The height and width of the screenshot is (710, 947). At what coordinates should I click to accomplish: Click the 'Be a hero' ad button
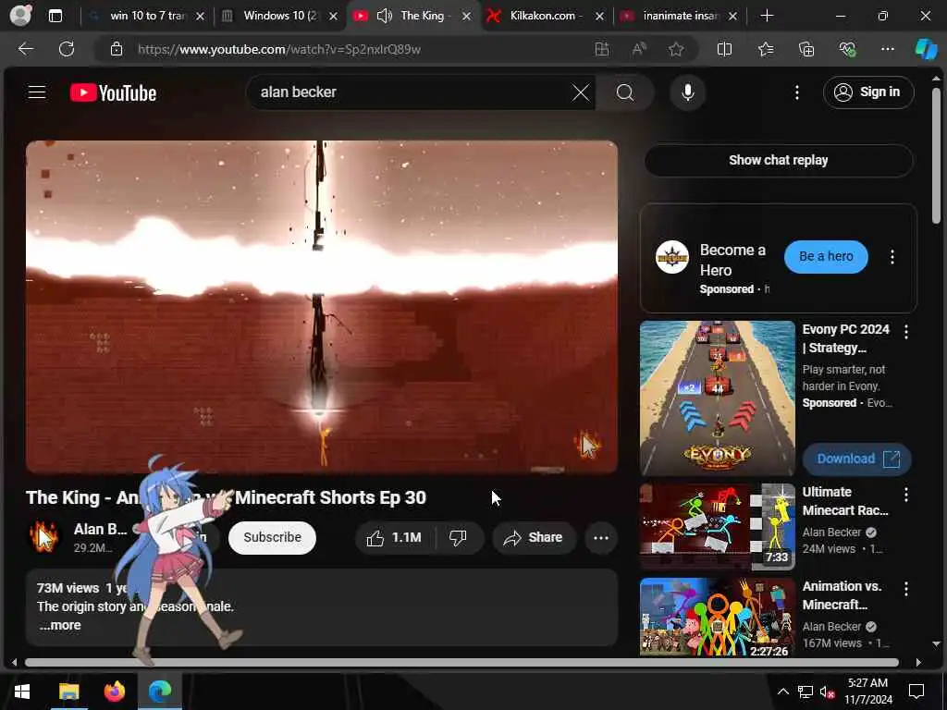(826, 257)
